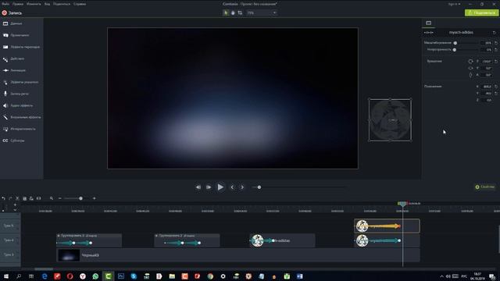Play the preview
This screenshot has height=281, width=500.
[220, 187]
